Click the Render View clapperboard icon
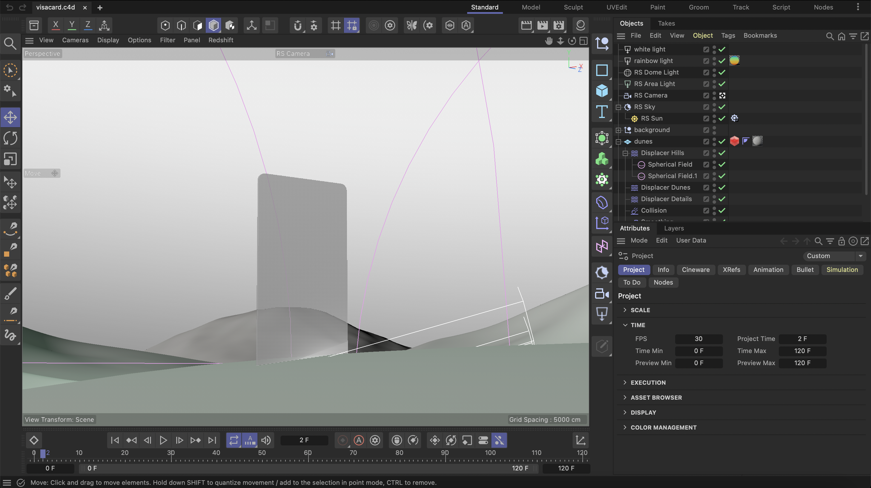Image resolution: width=871 pixels, height=488 pixels. coord(526,25)
